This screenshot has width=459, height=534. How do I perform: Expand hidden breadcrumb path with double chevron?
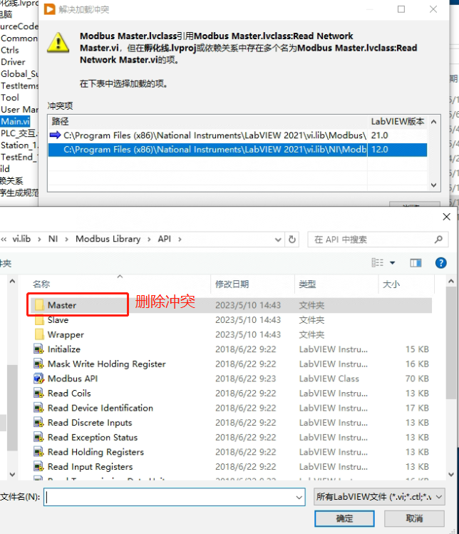click(x=4, y=240)
